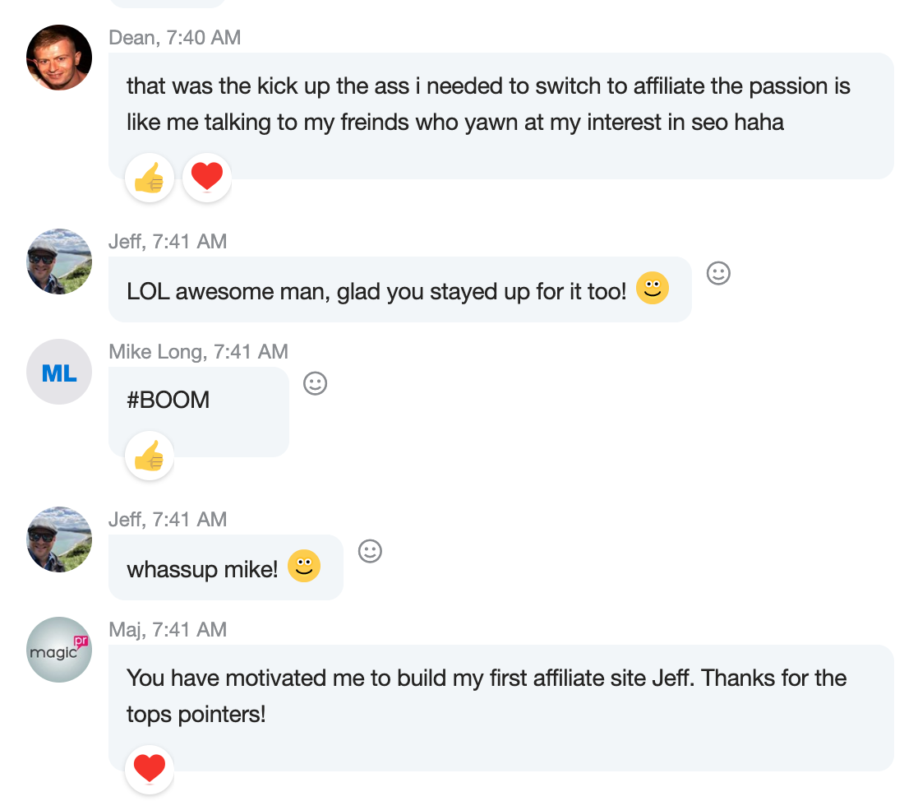This screenshot has width=904, height=801.
Task: Open reaction picker beside Jeff's LOL message
Action: 718,273
